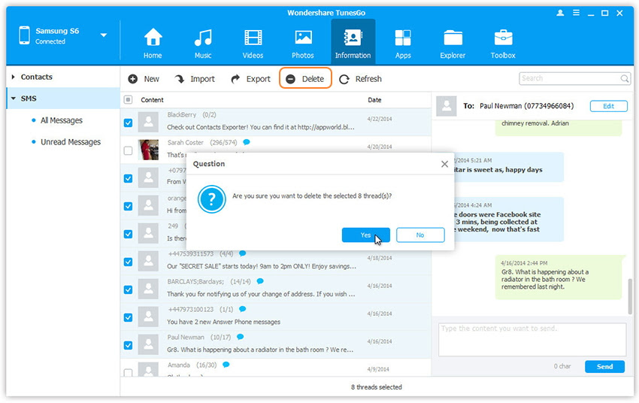Open the 'Thank you for notifying us' message
This screenshot has height=403, width=639.
click(x=261, y=294)
